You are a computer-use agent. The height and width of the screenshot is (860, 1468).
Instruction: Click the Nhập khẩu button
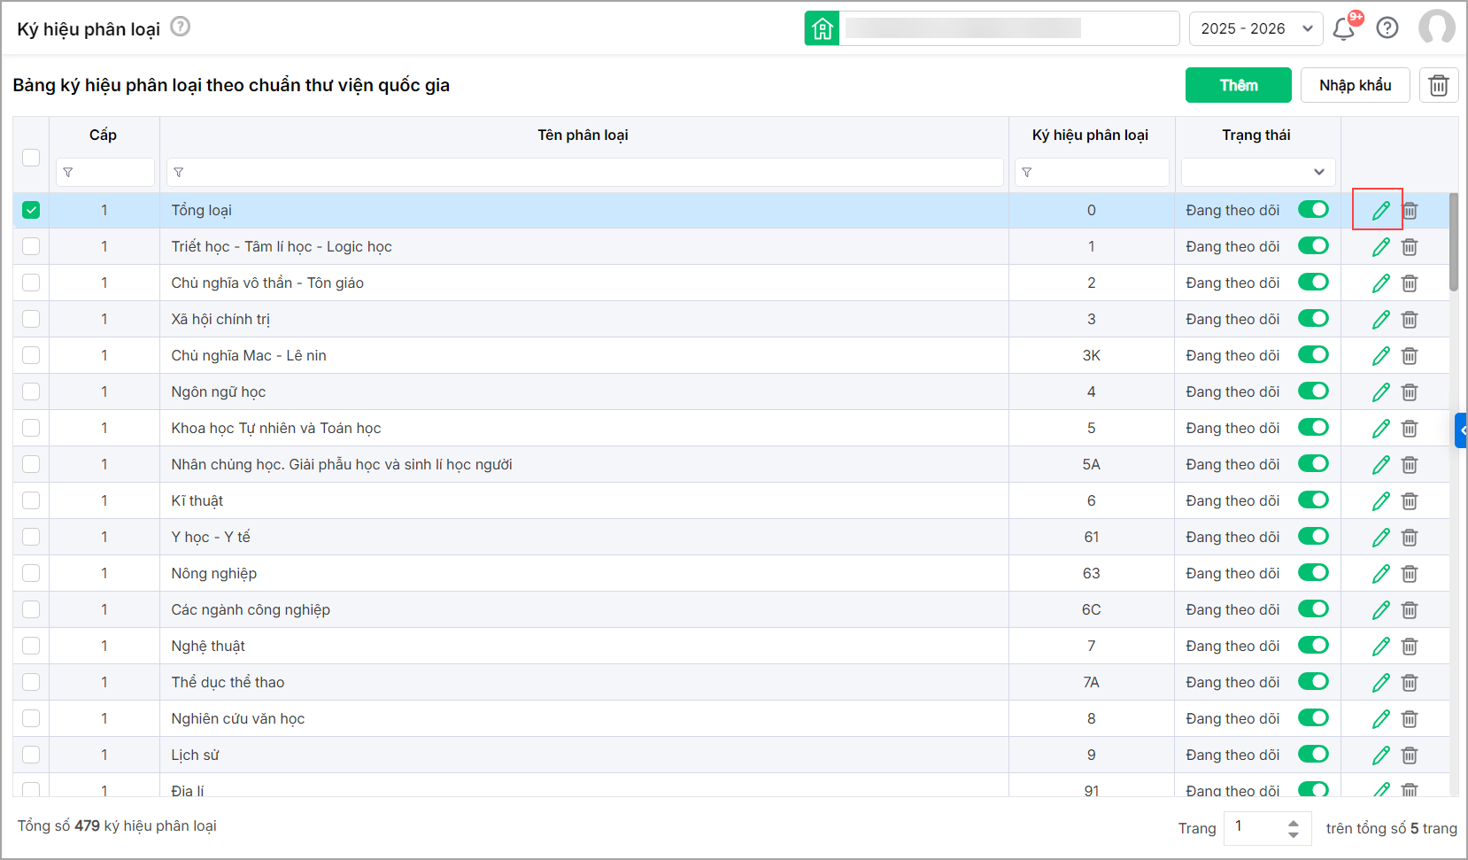pos(1355,85)
